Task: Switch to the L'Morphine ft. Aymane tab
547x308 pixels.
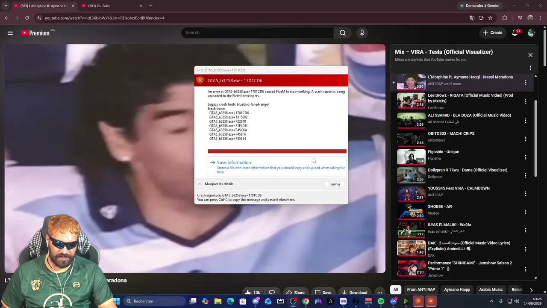Action: tap(42, 6)
